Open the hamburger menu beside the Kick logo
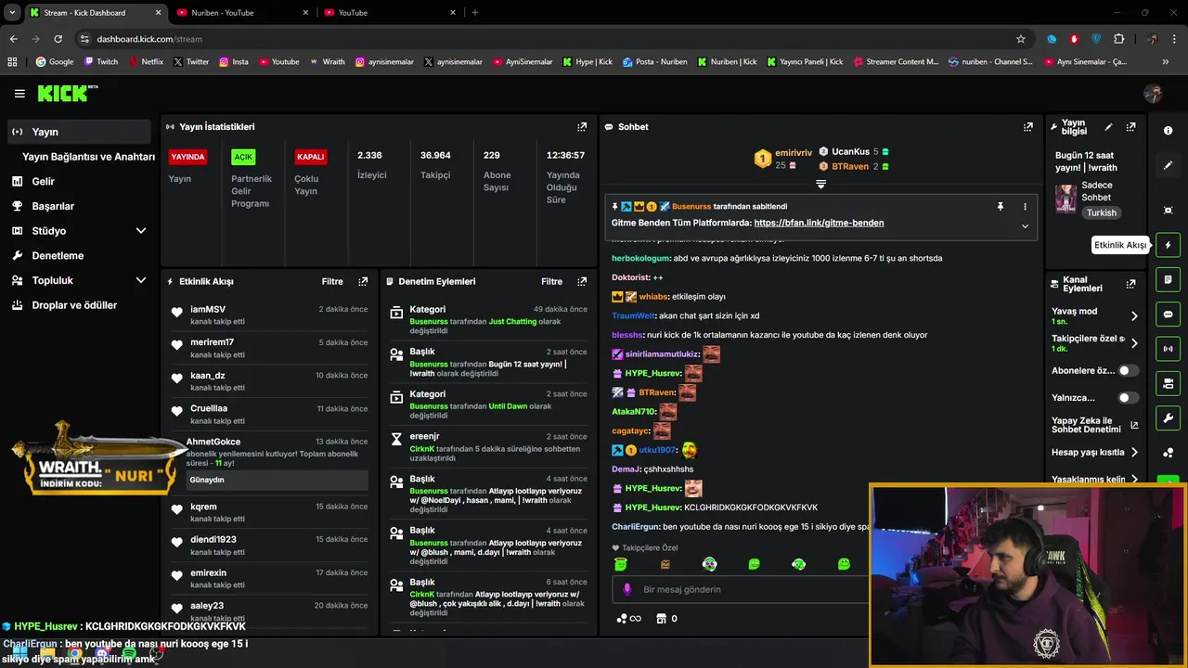The width and height of the screenshot is (1188, 668). pos(19,94)
